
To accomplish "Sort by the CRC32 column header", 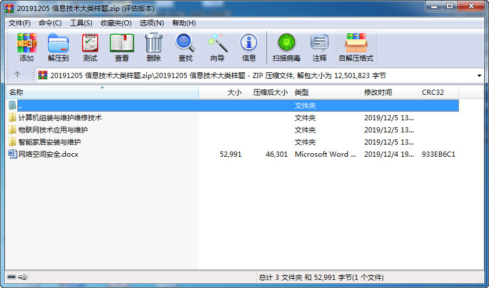I will pos(439,93).
